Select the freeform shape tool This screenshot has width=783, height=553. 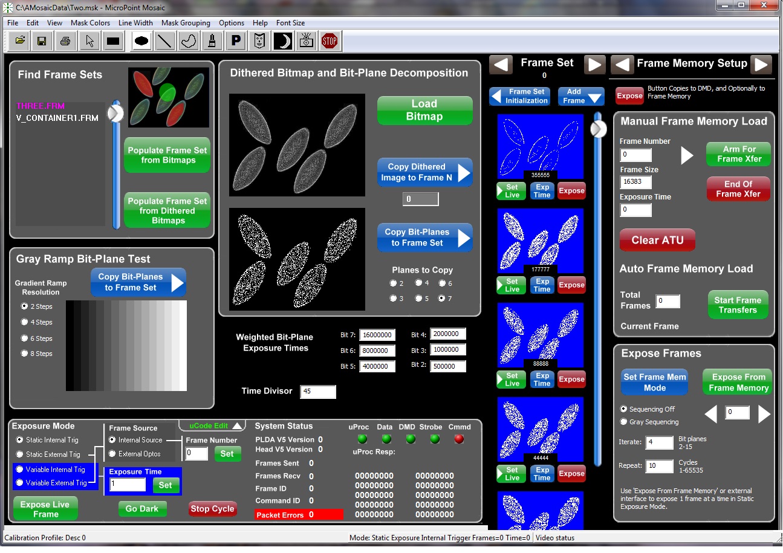[188, 41]
